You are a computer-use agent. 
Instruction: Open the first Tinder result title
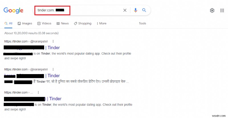(54, 48)
